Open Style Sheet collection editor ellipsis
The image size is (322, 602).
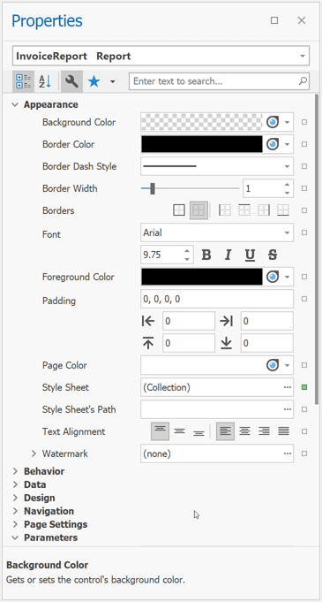(x=288, y=387)
